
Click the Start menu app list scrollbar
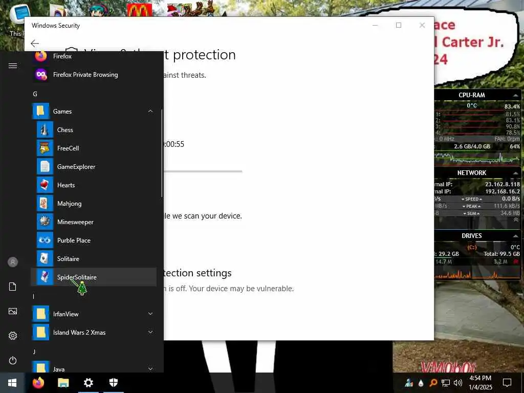point(162,153)
